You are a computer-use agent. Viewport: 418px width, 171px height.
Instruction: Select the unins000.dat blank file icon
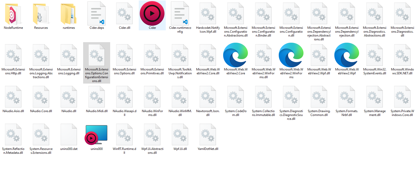[69, 134]
